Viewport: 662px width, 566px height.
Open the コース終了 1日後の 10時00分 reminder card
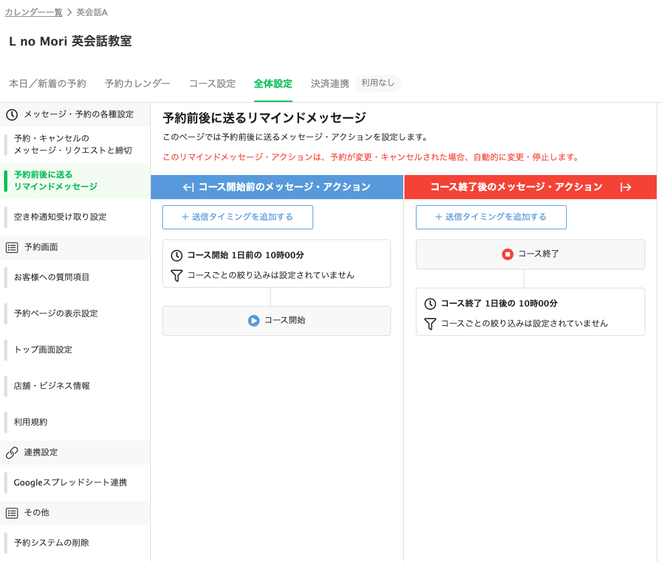pos(530,312)
